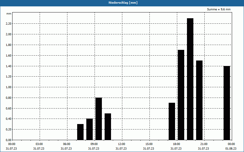Select the 0,70 mm bar just before 18:00
The image size is (244, 152).
coord(172,121)
